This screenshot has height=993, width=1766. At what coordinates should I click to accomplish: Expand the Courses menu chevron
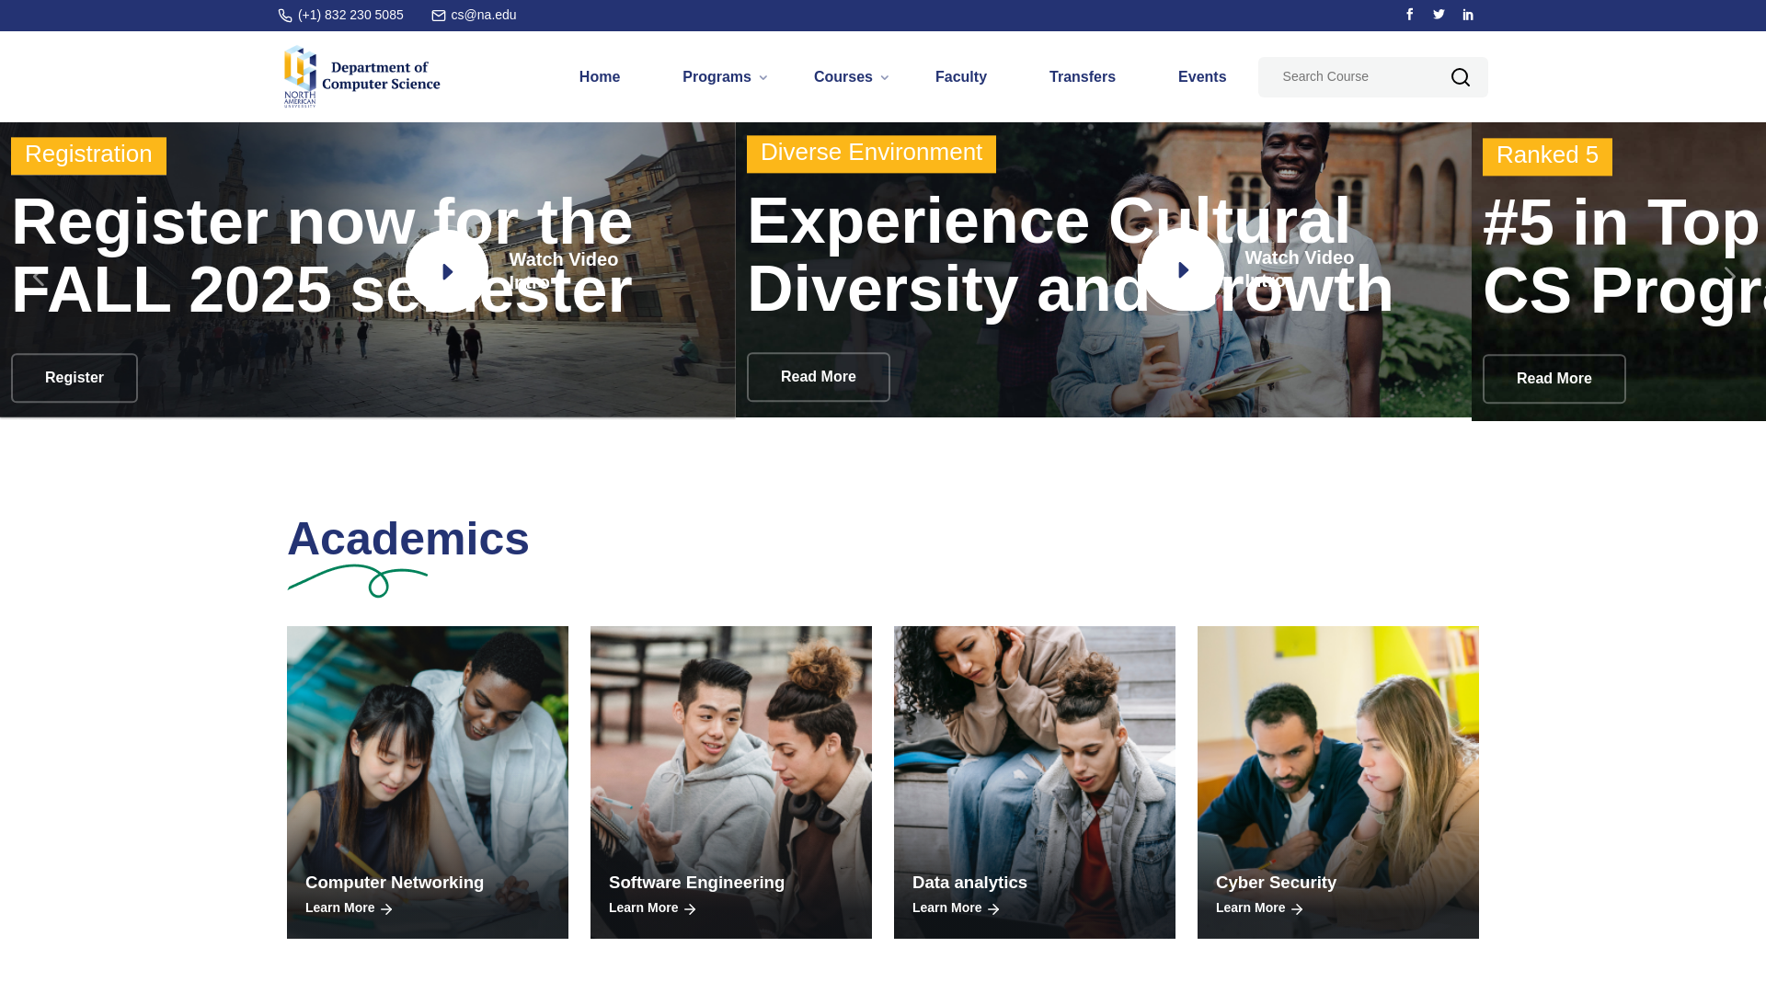884,78
